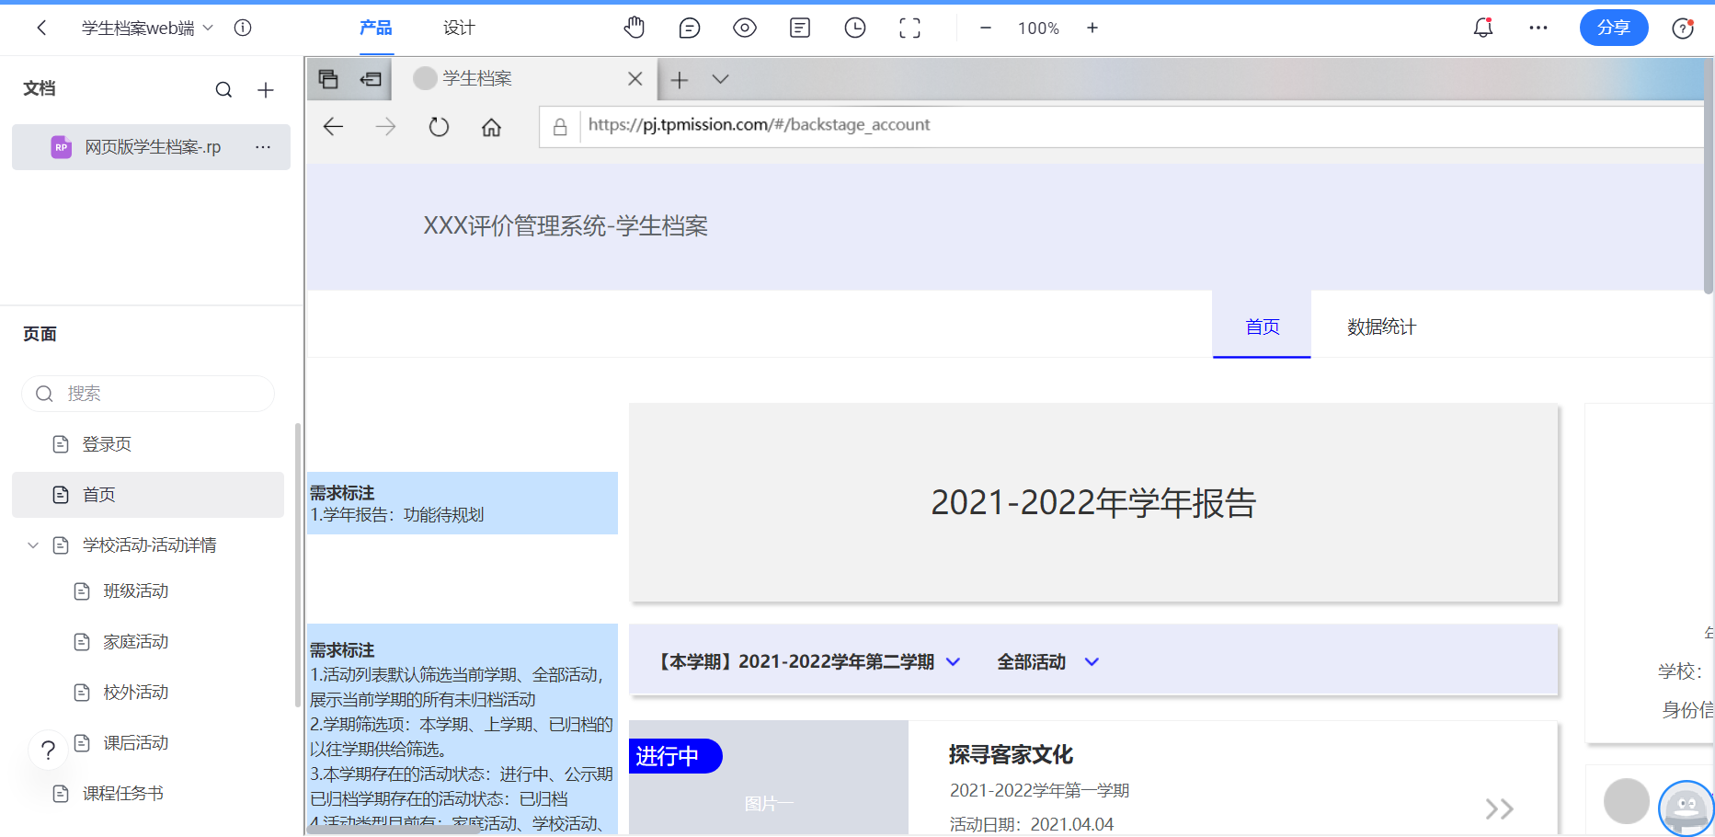
Task: Open the notes panel icon
Action: click(799, 28)
